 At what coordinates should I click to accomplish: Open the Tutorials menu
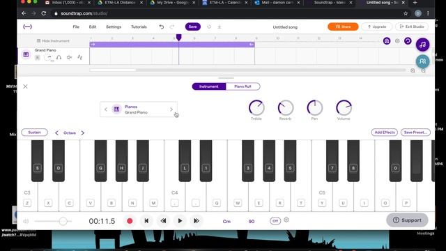(139, 26)
